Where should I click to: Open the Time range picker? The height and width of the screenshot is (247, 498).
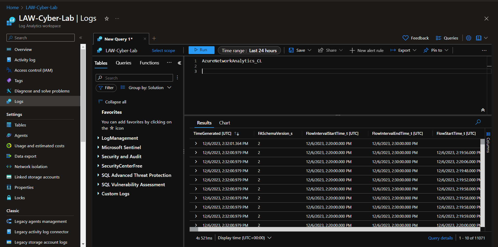pos(249,50)
